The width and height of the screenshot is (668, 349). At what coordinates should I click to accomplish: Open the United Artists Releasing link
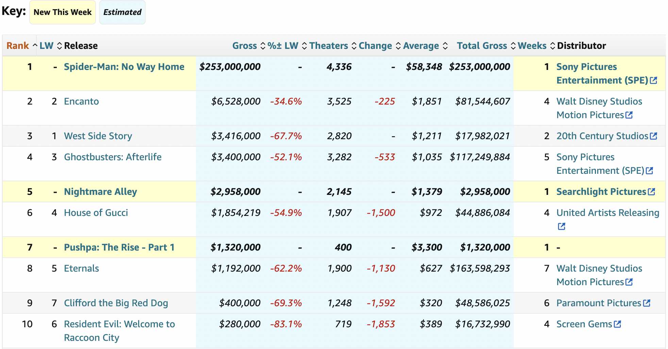pos(608,213)
